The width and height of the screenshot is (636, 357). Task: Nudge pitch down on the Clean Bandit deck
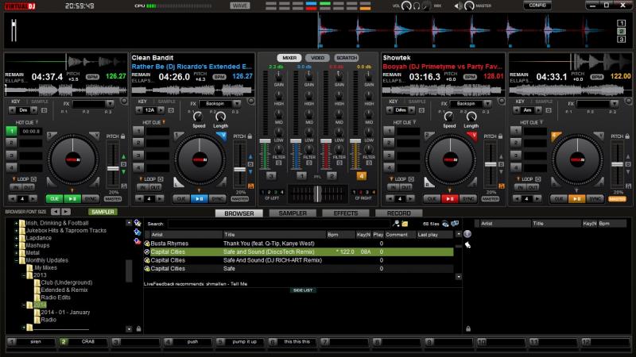tap(250, 172)
